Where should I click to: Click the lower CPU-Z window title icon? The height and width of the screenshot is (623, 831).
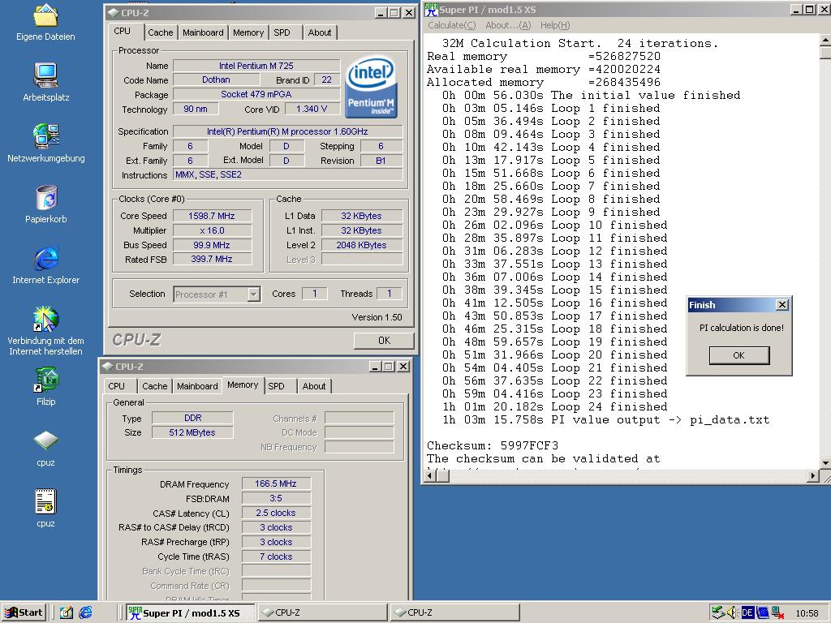click(x=108, y=367)
